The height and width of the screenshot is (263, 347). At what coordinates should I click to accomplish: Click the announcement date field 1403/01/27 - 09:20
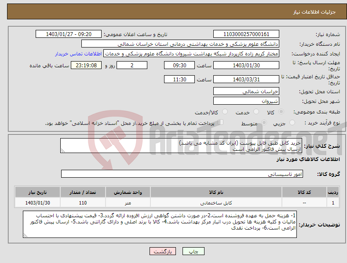pyautogui.click(x=69, y=34)
